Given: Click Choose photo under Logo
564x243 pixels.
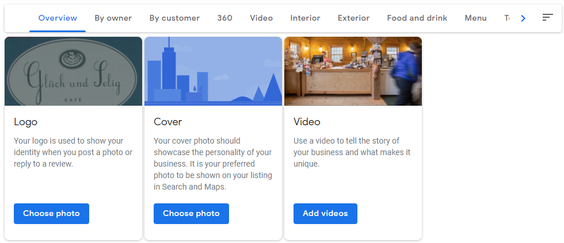Looking at the screenshot, I should 51,214.
